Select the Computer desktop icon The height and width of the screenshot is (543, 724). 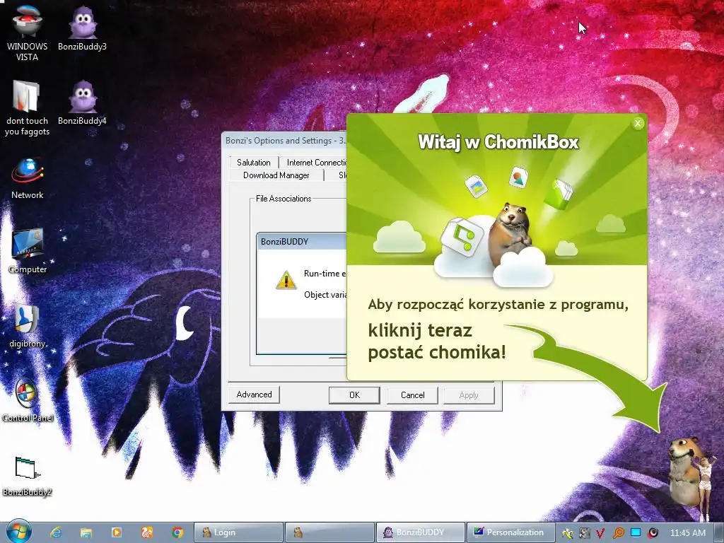click(x=28, y=251)
